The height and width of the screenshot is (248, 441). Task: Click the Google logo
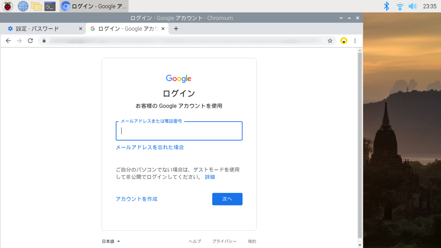(x=179, y=79)
